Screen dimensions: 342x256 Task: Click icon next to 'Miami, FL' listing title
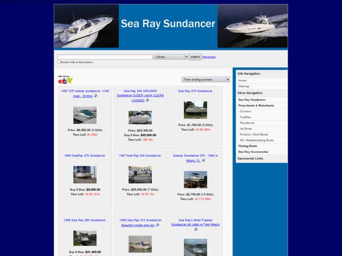[203, 160]
